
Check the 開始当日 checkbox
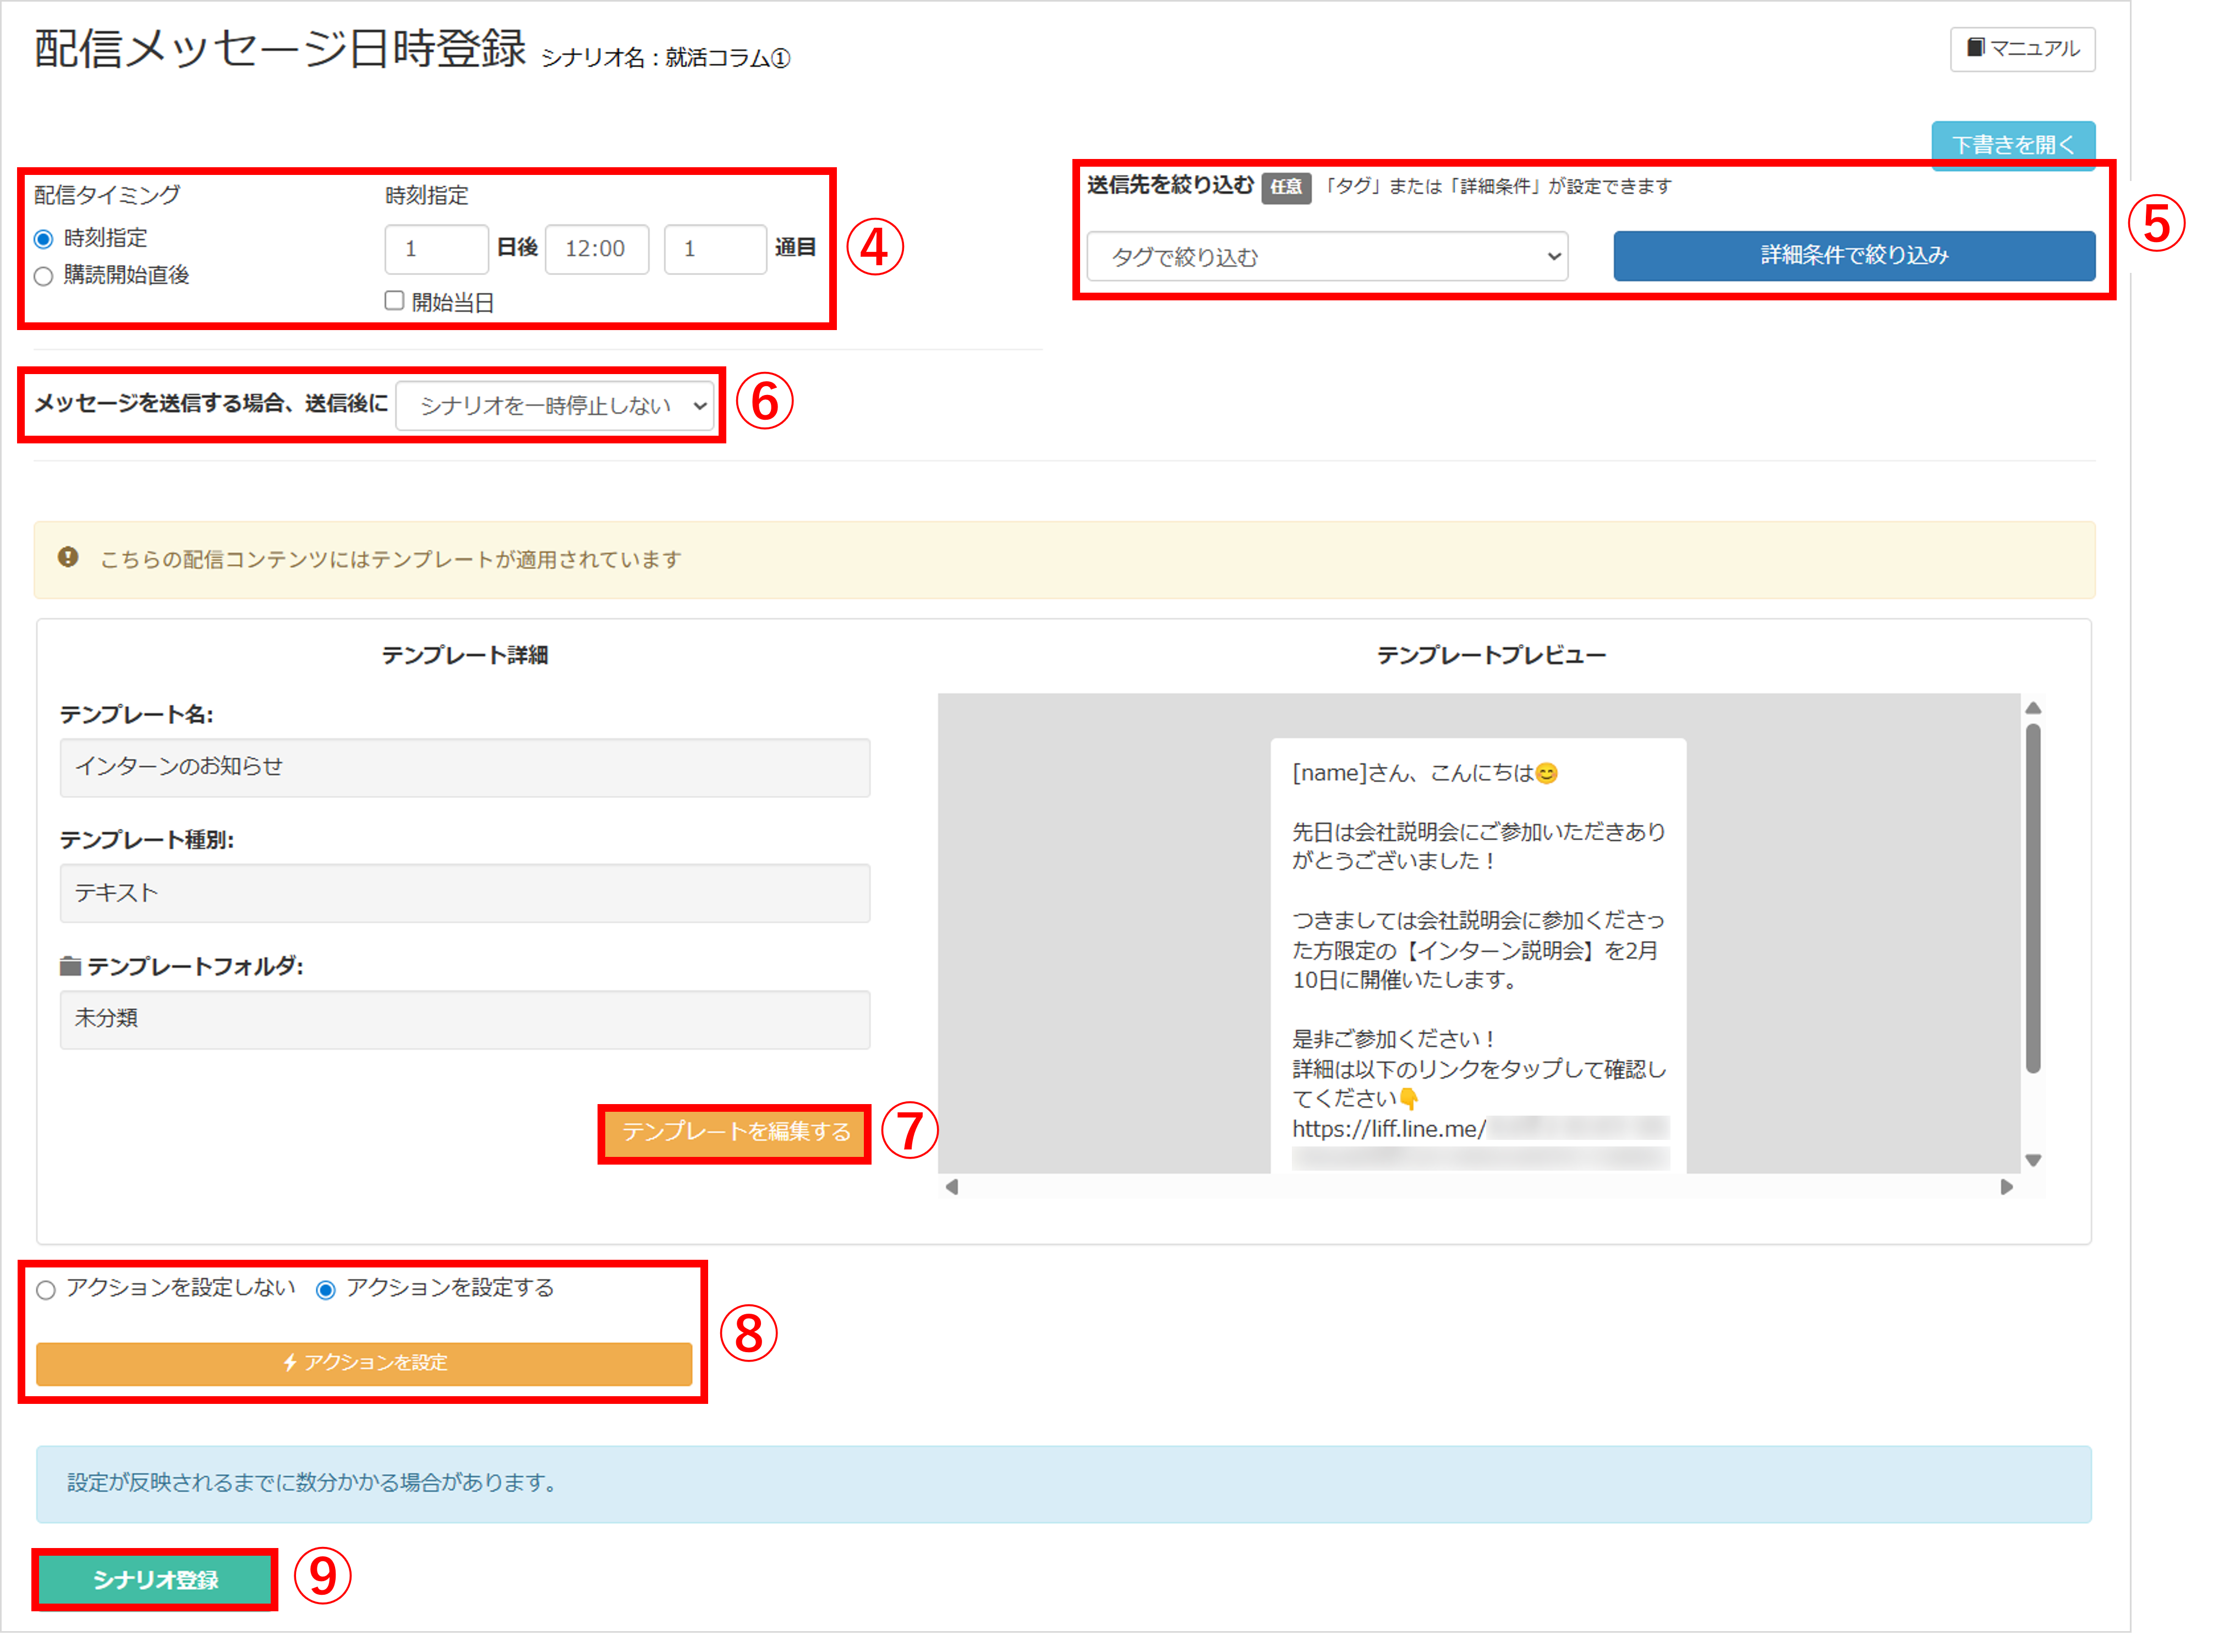tap(394, 301)
